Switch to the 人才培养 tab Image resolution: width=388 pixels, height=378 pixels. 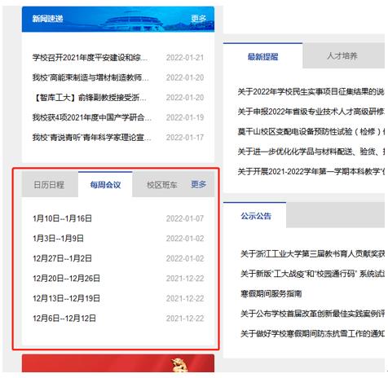click(342, 56)
